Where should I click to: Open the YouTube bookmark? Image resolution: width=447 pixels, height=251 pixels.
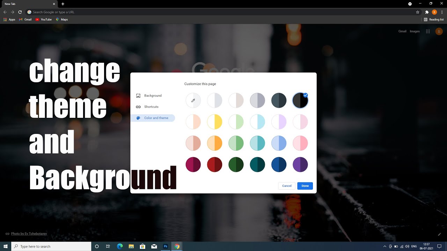44,20
